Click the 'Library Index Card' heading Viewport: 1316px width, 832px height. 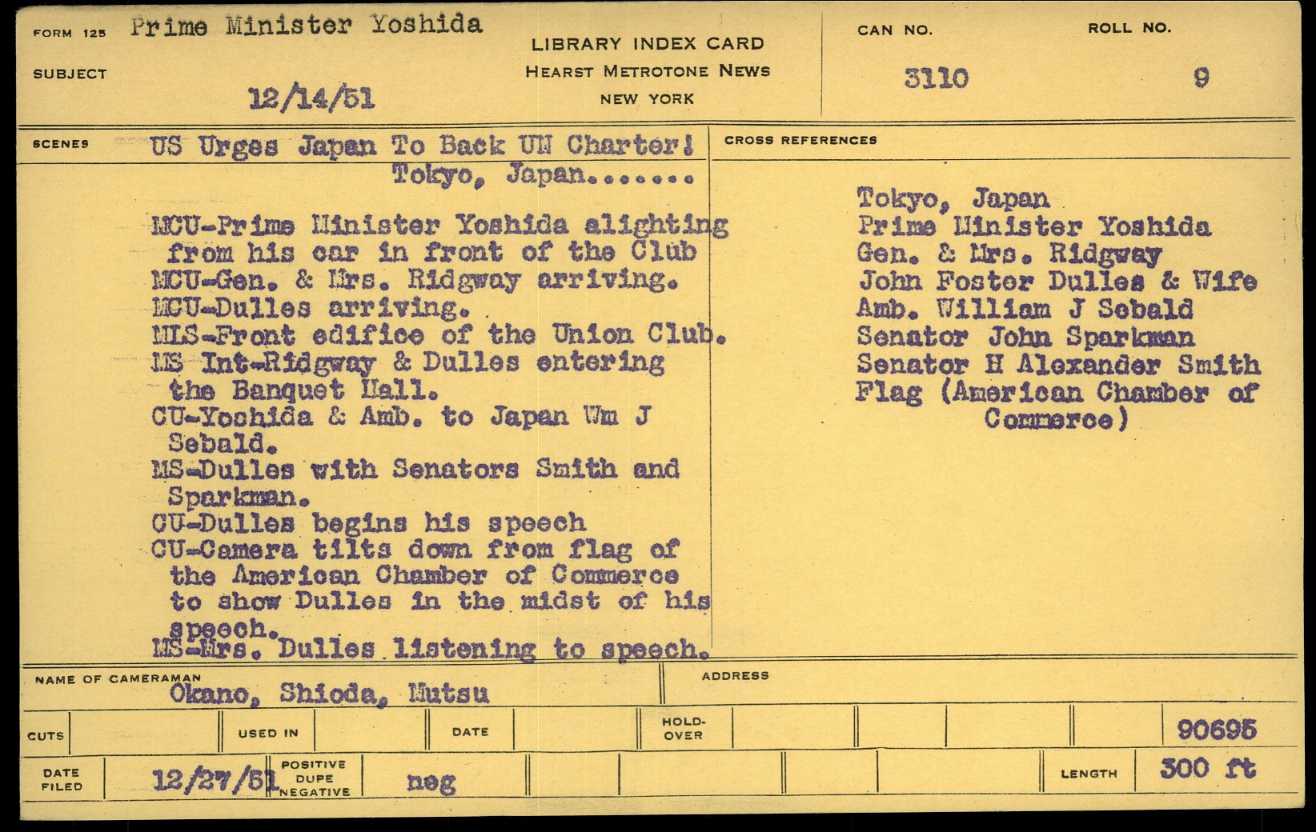click(x=647, y=44)
